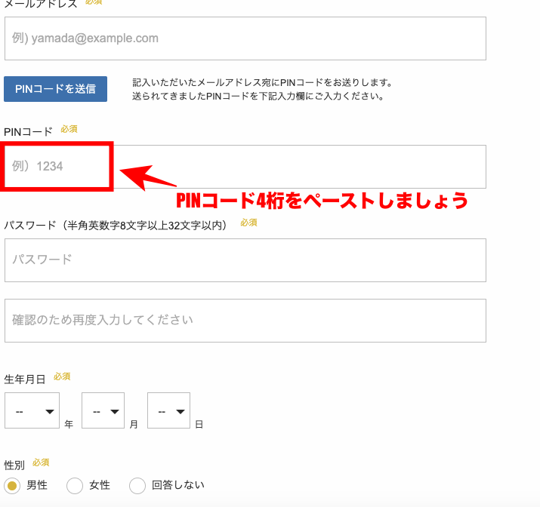Screen dimensions: 540x507
Task: Click the 必須 badge beside the password label
Action: [x=248, y=223]
